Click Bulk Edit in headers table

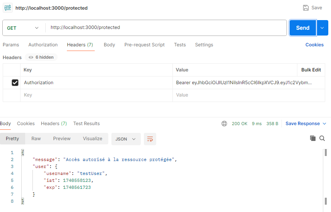coord(311,70)
